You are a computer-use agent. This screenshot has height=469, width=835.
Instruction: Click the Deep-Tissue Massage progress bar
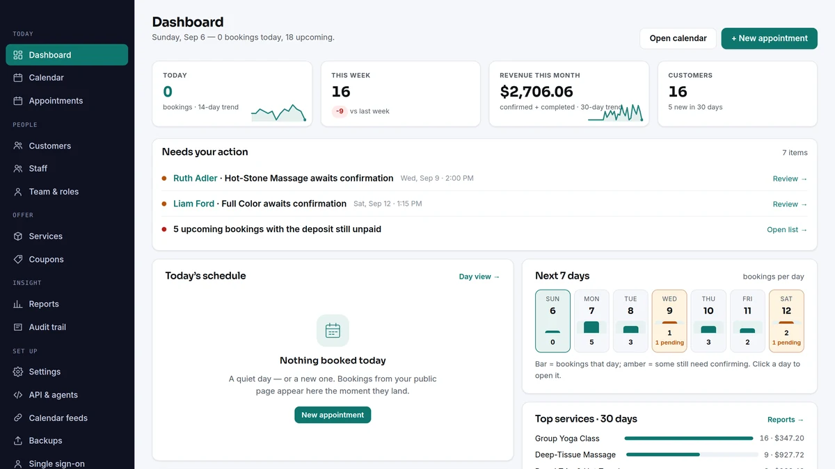[x=692, y=455]
